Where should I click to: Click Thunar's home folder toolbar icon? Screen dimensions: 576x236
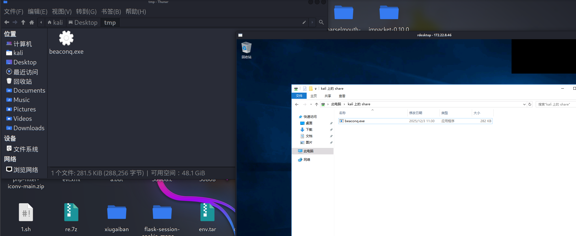pyautogui.click(x=32, y=22)
